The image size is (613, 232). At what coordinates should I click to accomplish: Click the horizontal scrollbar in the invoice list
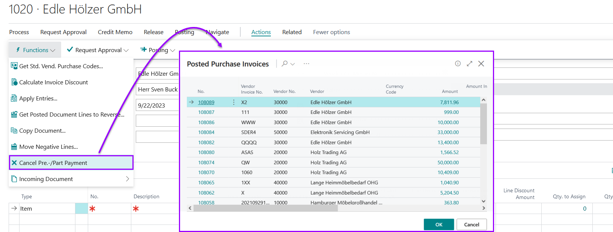coord(266,208)
